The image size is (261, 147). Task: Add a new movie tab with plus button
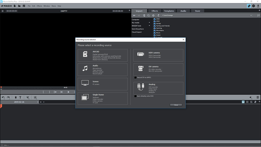click(41, 102)
